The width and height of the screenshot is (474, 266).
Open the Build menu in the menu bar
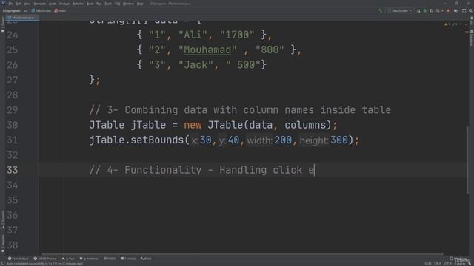click(90, 4)
